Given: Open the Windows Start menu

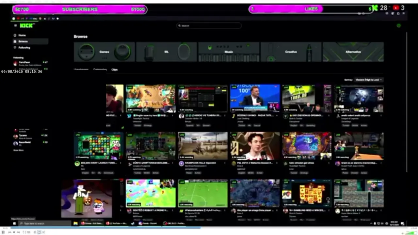Looking at the screenshot, I should 14,223.
